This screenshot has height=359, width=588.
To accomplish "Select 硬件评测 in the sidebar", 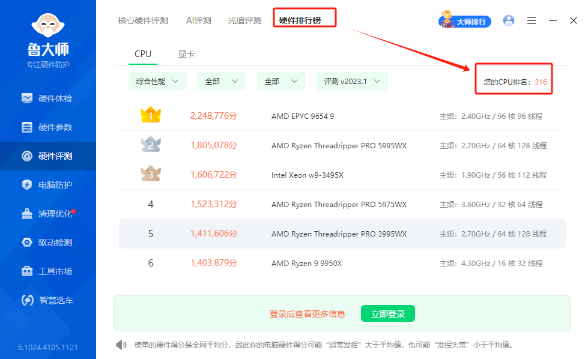I will point(48,156).
